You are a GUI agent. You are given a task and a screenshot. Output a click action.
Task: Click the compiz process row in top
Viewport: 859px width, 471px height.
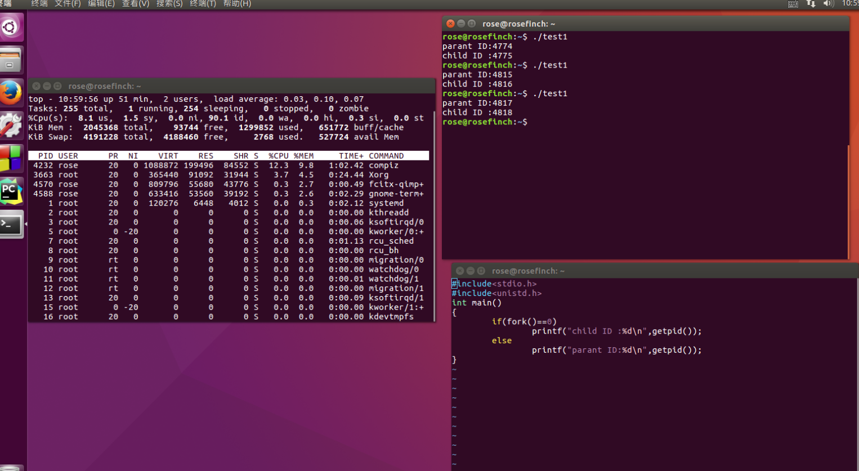(x=229, y=165)
